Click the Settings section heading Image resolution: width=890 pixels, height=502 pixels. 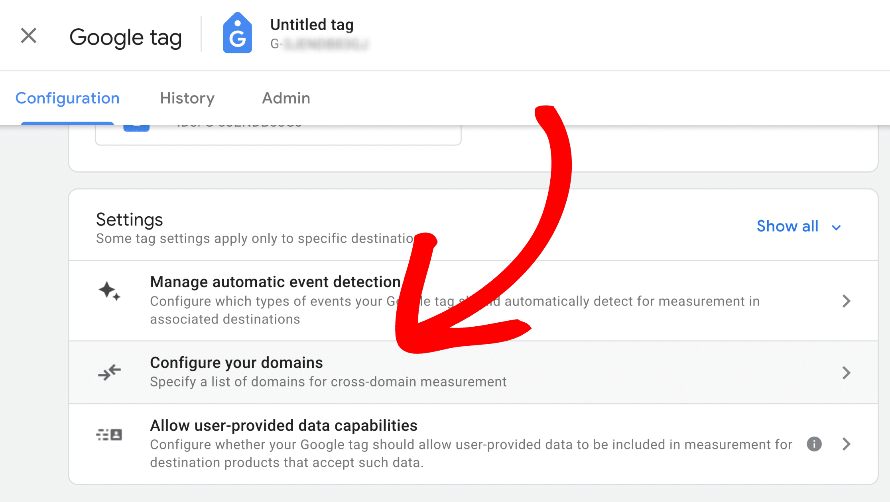(129, 220)
